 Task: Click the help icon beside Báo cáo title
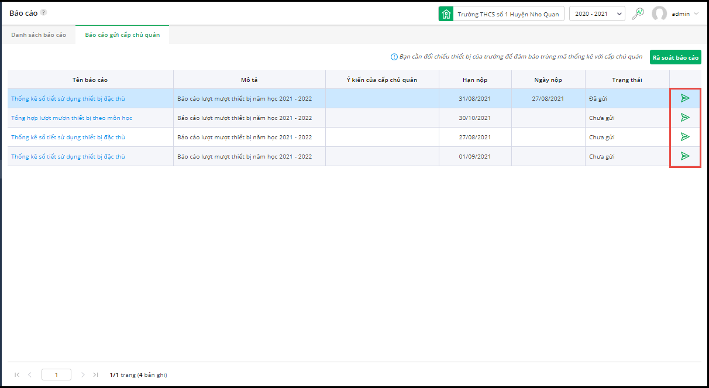point(44,12)
